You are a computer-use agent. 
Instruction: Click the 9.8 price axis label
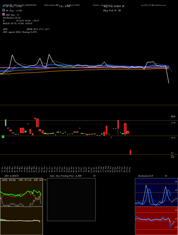pyautogui.click(x=172, y=153)
